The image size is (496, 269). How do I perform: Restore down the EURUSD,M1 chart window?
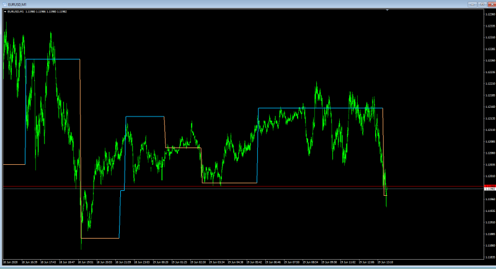click(x=482, y=4)
